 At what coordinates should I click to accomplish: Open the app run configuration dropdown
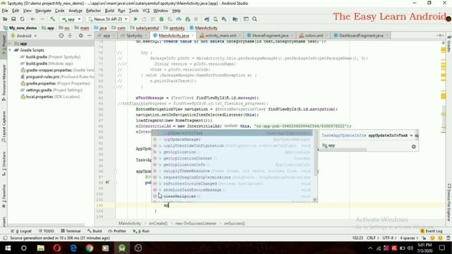tap(71, 19)
